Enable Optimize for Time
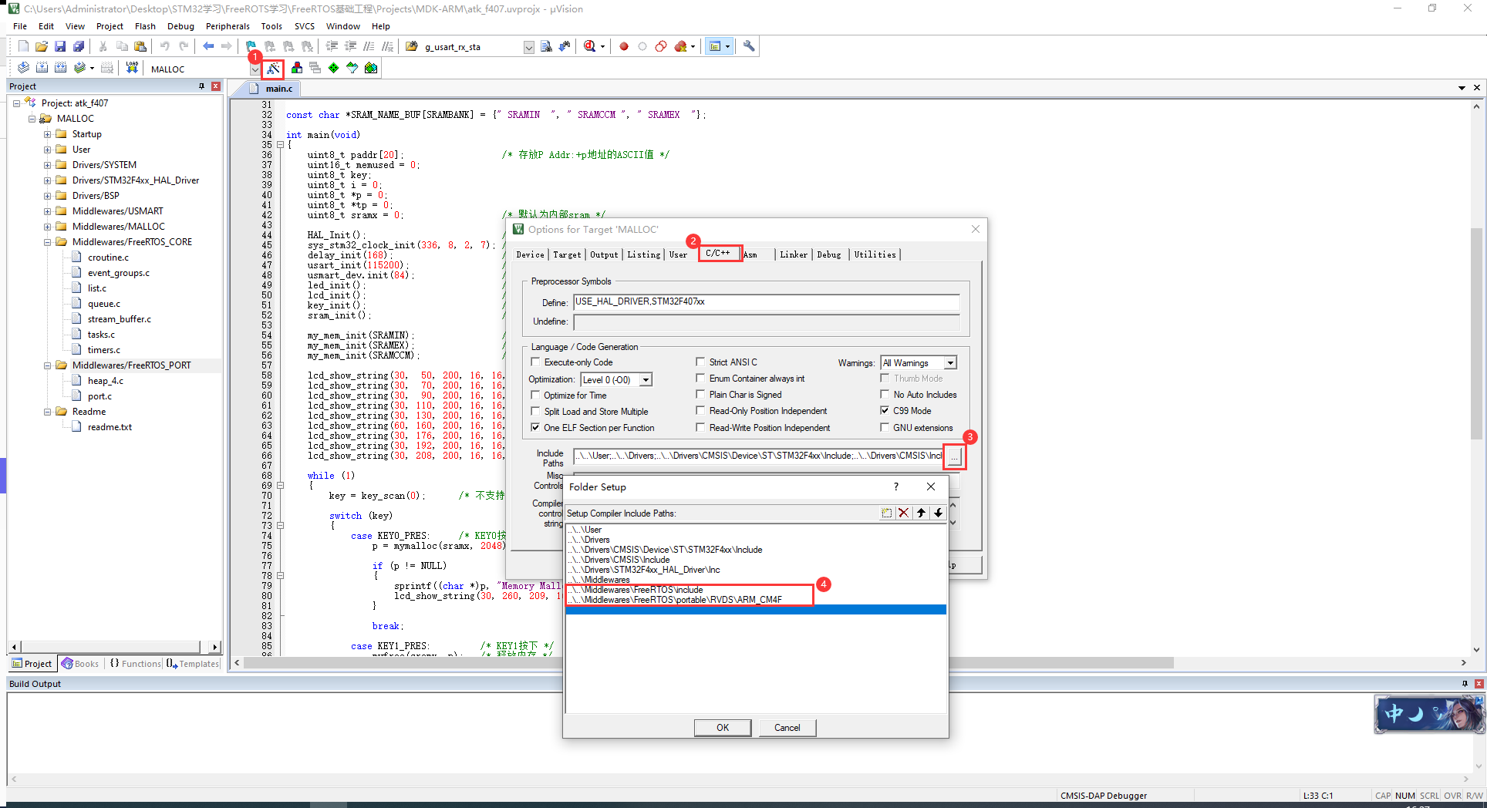Image resolution: width=1487 pixels, height=808 pixels. point(536,395)
